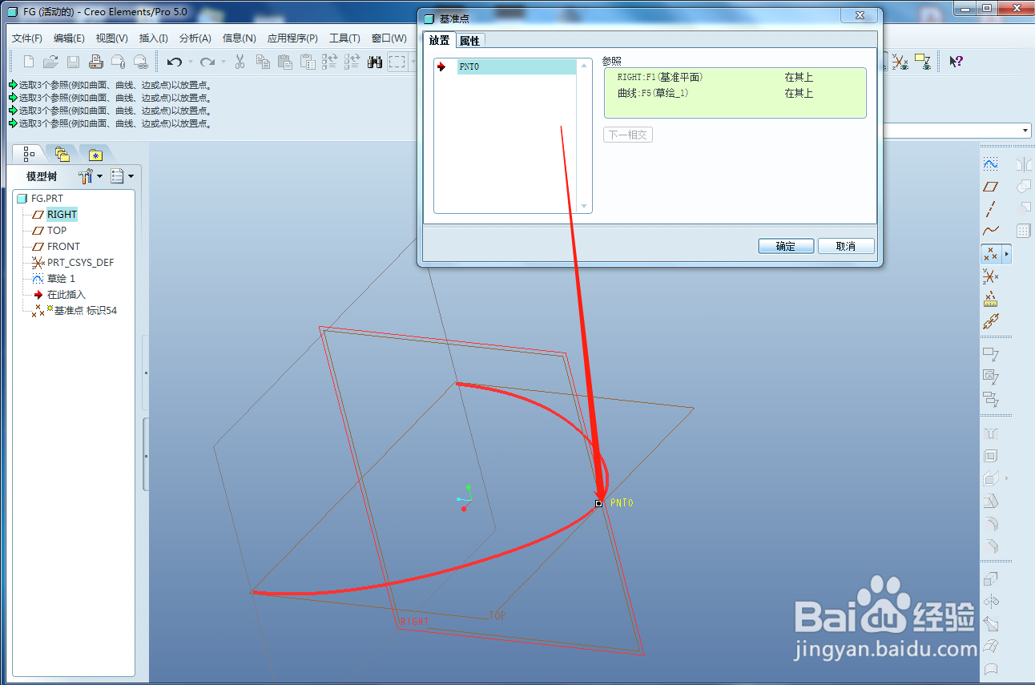Click the Save floppy-disk icon
This screenshot has height=685, width=1035.
pyautogui.click(x=73, y=62)
